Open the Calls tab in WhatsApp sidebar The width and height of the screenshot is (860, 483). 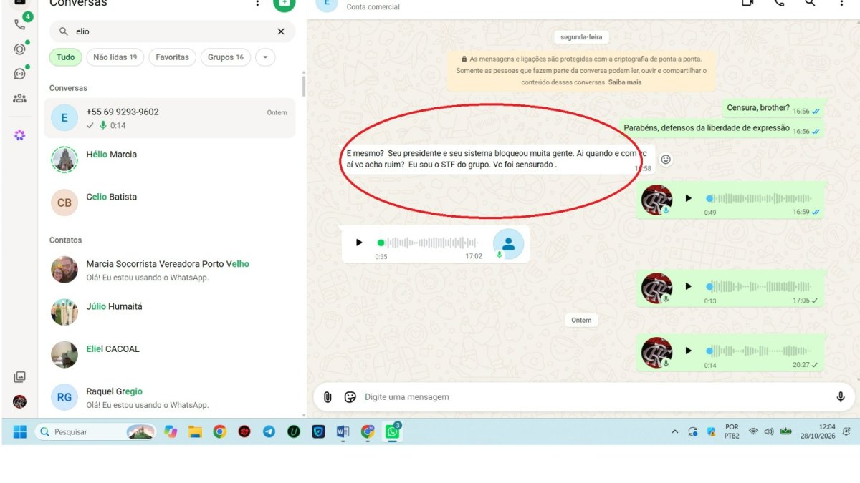19,24
